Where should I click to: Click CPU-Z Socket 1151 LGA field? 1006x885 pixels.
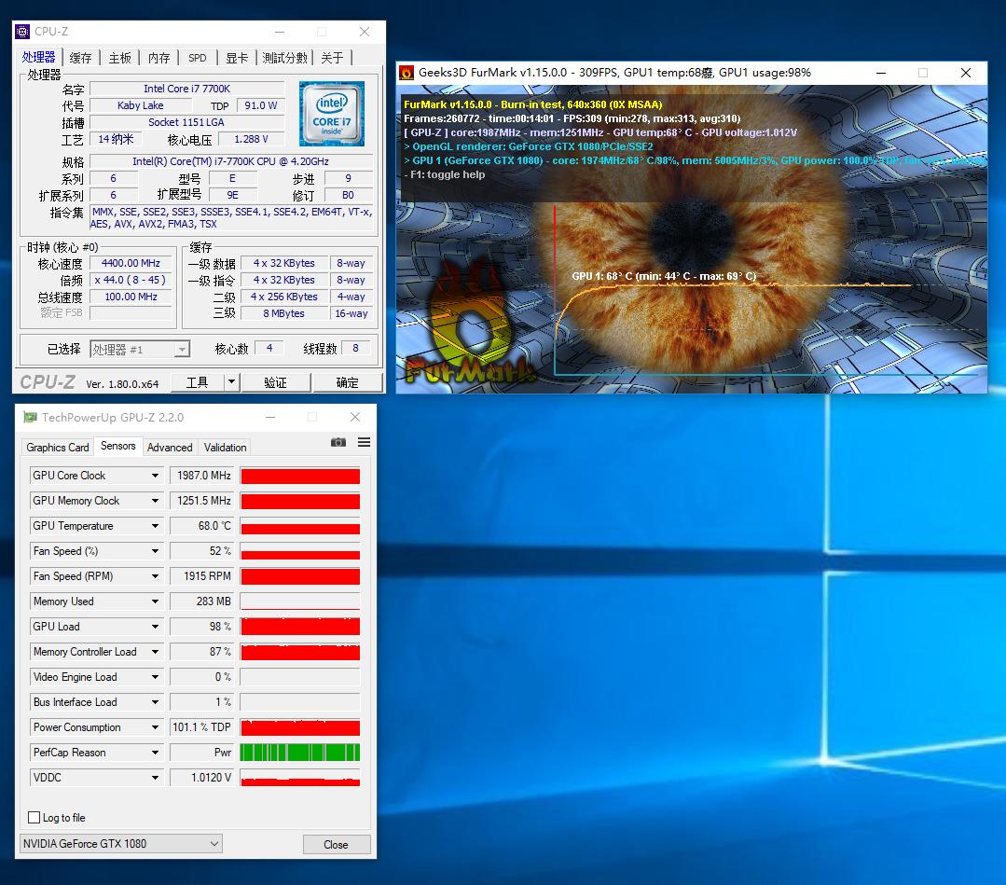pyautogui.click(x=186, y=122)
